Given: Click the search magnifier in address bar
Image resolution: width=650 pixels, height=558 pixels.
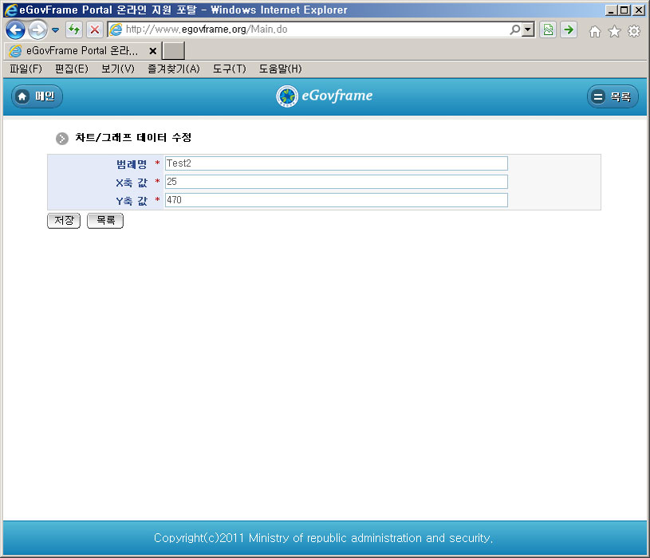Looking at the screenshot, I should click(514, 30).
